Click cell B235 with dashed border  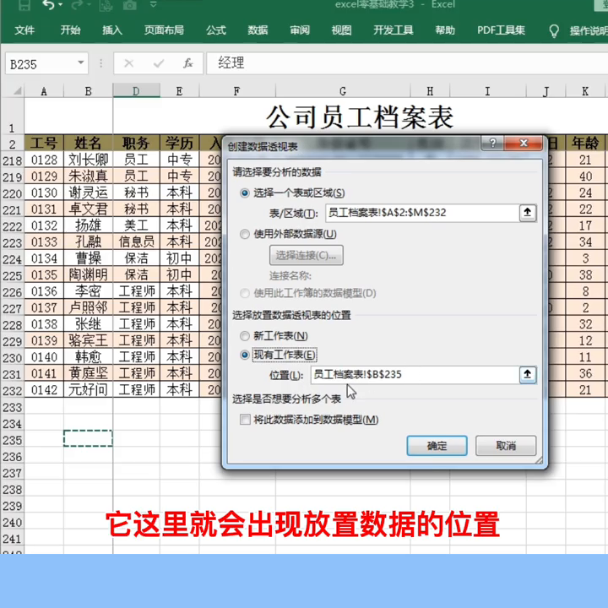tap(88, 438)
